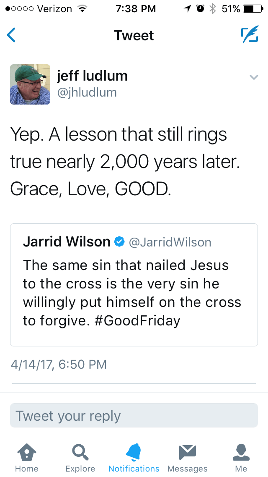Open the quoted Jarrid Wilson tweet
This screenshot has height=477, width=268.
tap(134, 290)
